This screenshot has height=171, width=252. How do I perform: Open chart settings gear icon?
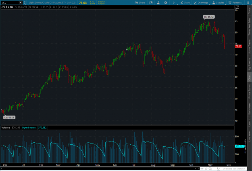click(x=166, y=2)
